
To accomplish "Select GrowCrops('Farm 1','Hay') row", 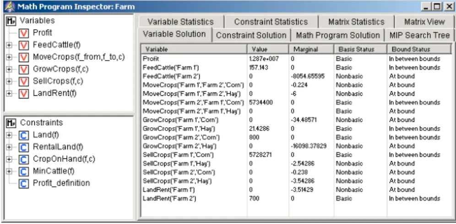I will [x=296, y=129].
